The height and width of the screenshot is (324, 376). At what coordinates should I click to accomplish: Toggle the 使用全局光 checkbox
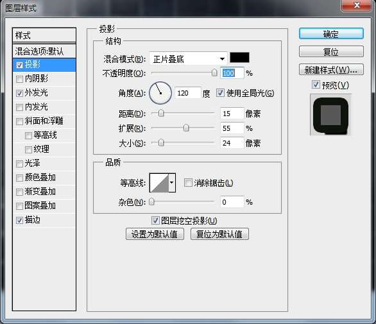[220, 93]
